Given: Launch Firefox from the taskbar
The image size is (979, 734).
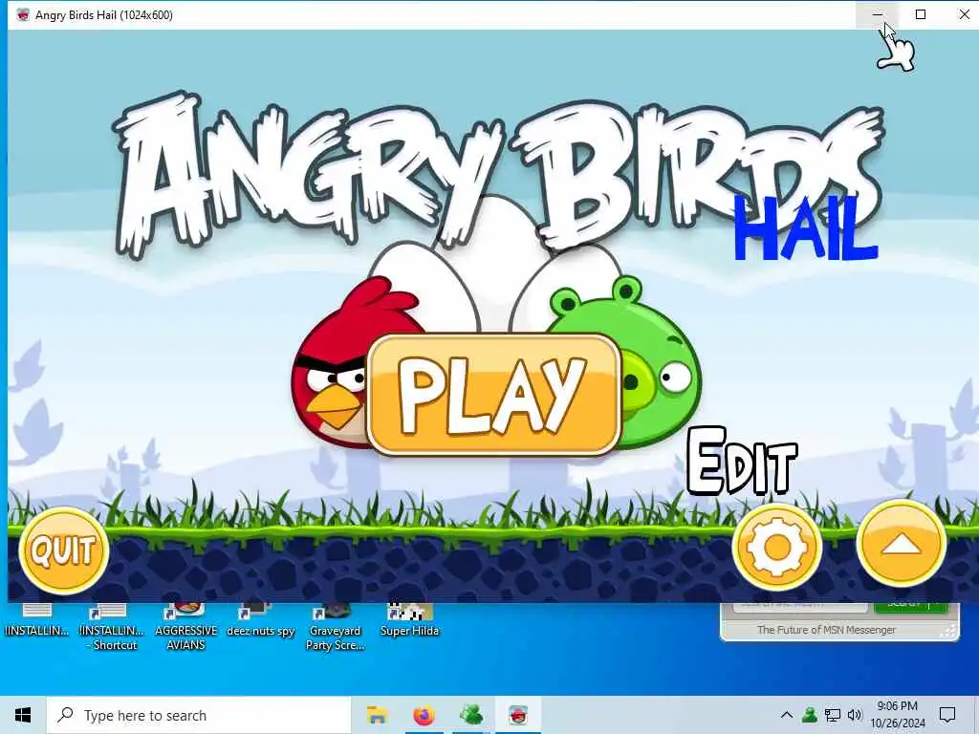Looking at the screenshot, I should point(424,715).
